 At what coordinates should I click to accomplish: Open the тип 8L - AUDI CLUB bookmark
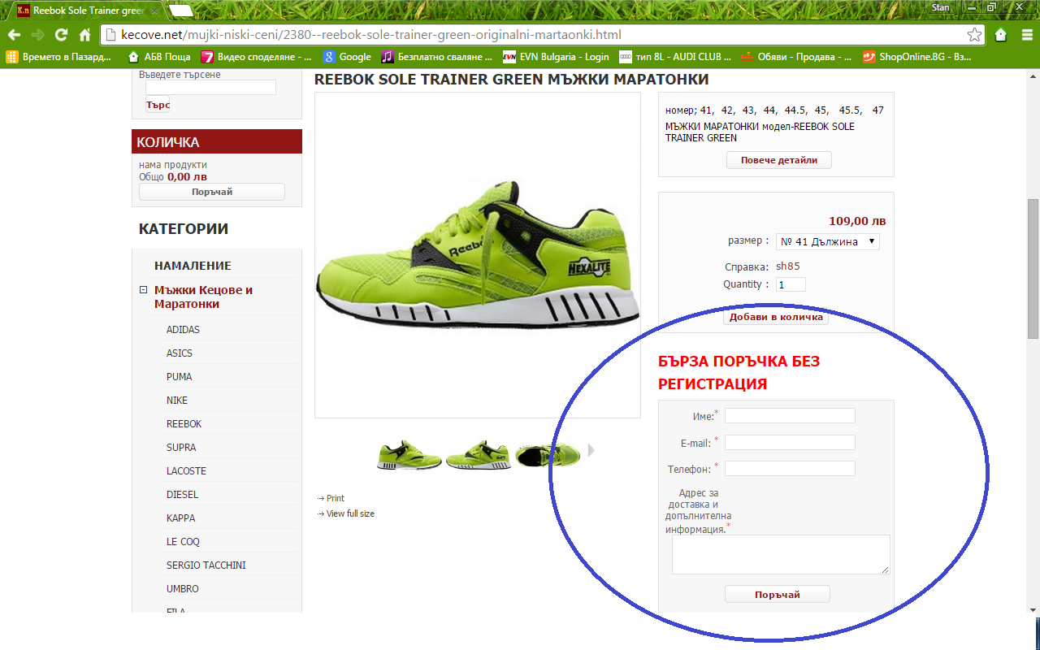pyautogui.click(x=675, y=57)
